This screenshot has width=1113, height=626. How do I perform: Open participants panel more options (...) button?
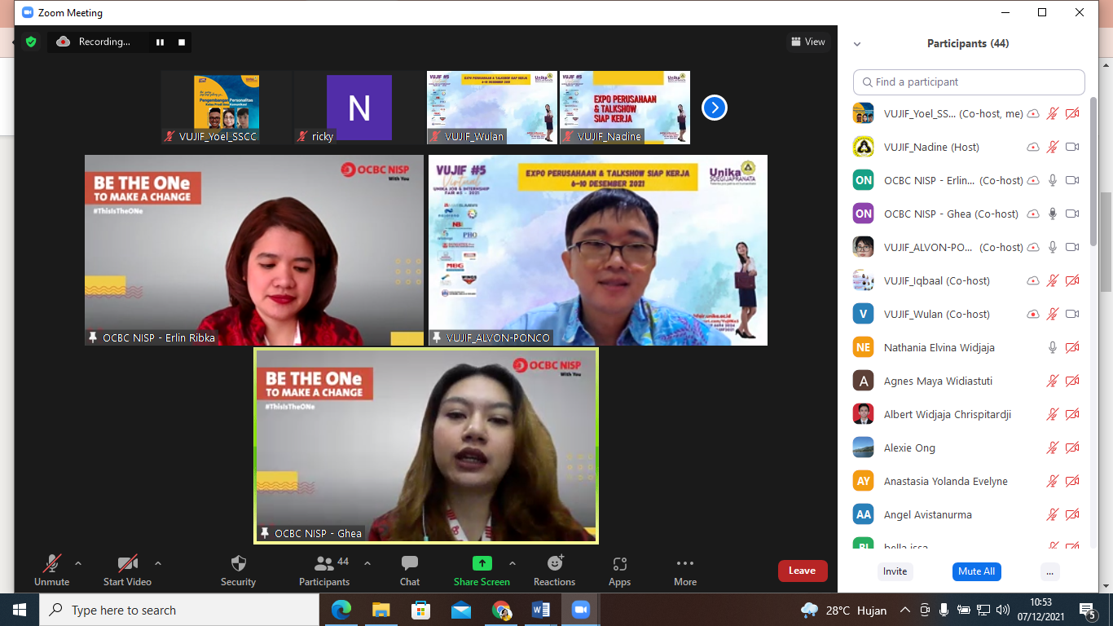[x=1050, y=571]
